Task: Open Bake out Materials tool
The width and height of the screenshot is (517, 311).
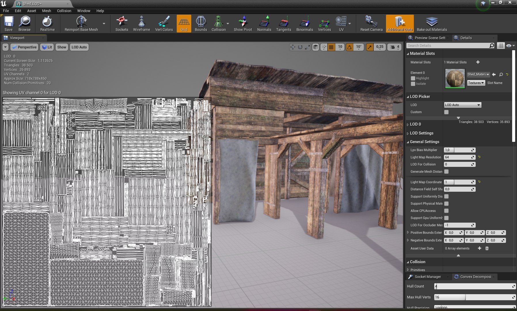Action: pos(432,24)
